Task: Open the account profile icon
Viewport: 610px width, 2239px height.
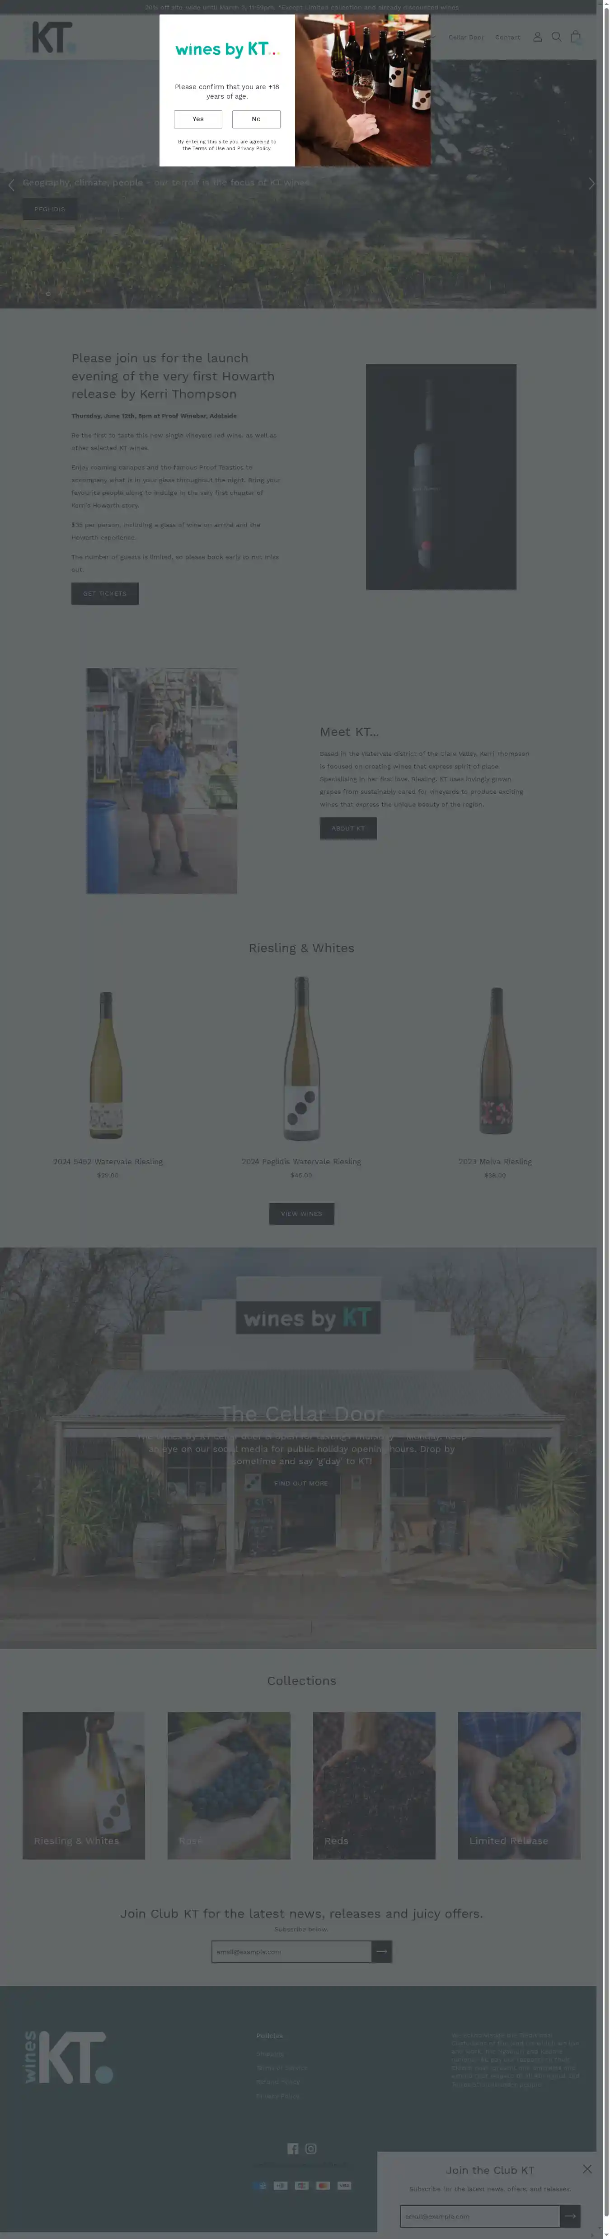Action: click(537, 38)
